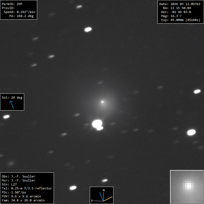Click the blue solar direction arrow
Viewport: 204px width, 204px height.
(12, 105)
